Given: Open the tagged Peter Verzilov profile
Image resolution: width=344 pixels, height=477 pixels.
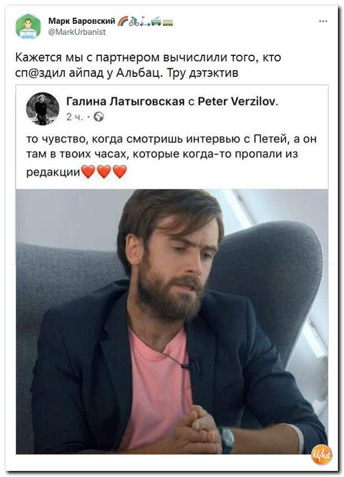Looking at the screenshot, I should point(237,101).
